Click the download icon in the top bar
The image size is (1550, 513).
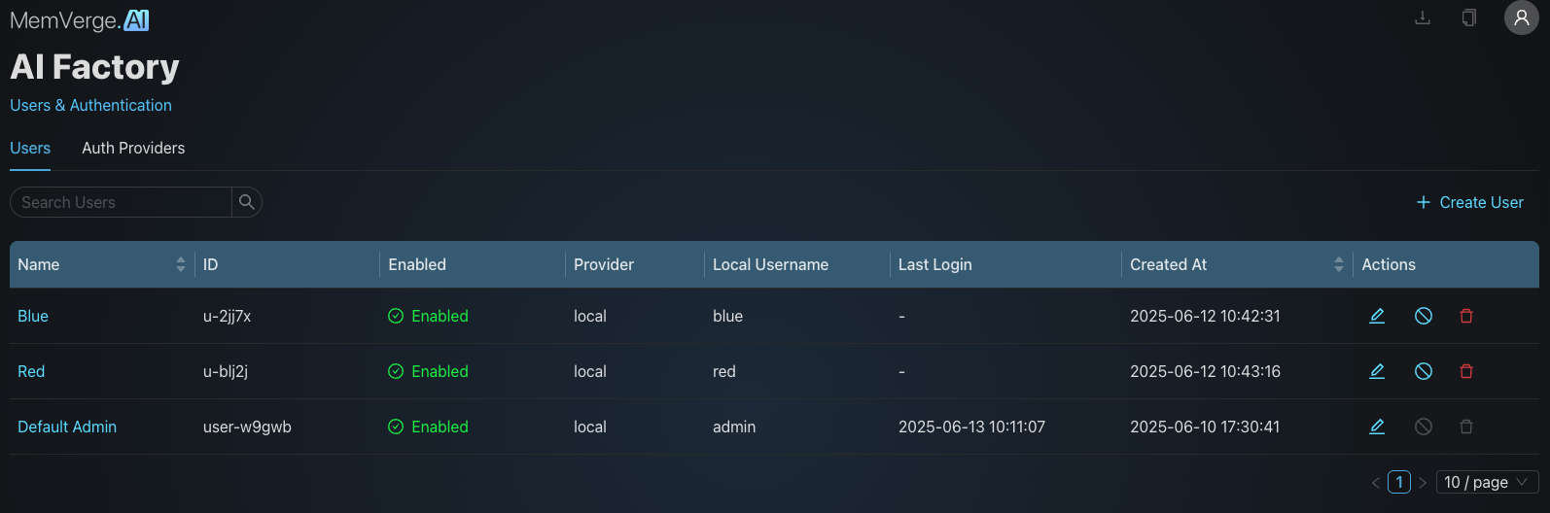(x=1422, y=17)
